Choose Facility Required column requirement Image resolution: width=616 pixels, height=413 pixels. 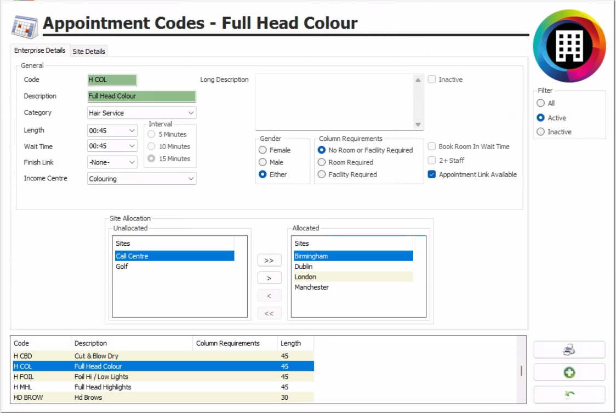(321, 174)
